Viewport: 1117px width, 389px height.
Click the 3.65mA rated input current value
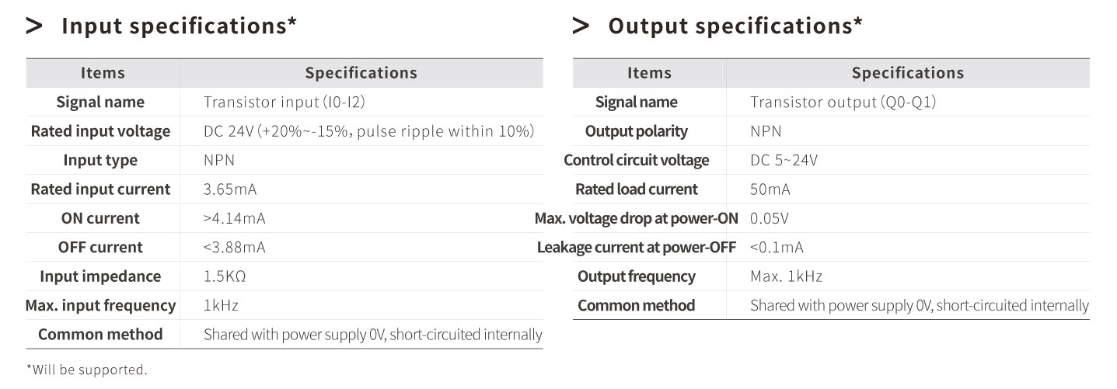[229, 189]
